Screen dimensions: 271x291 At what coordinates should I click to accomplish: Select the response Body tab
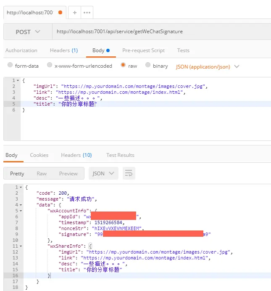point(11,155)
